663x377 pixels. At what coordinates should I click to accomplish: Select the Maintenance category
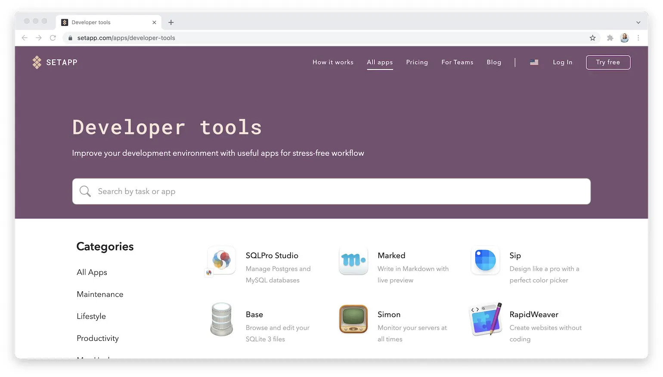point(99,294)
